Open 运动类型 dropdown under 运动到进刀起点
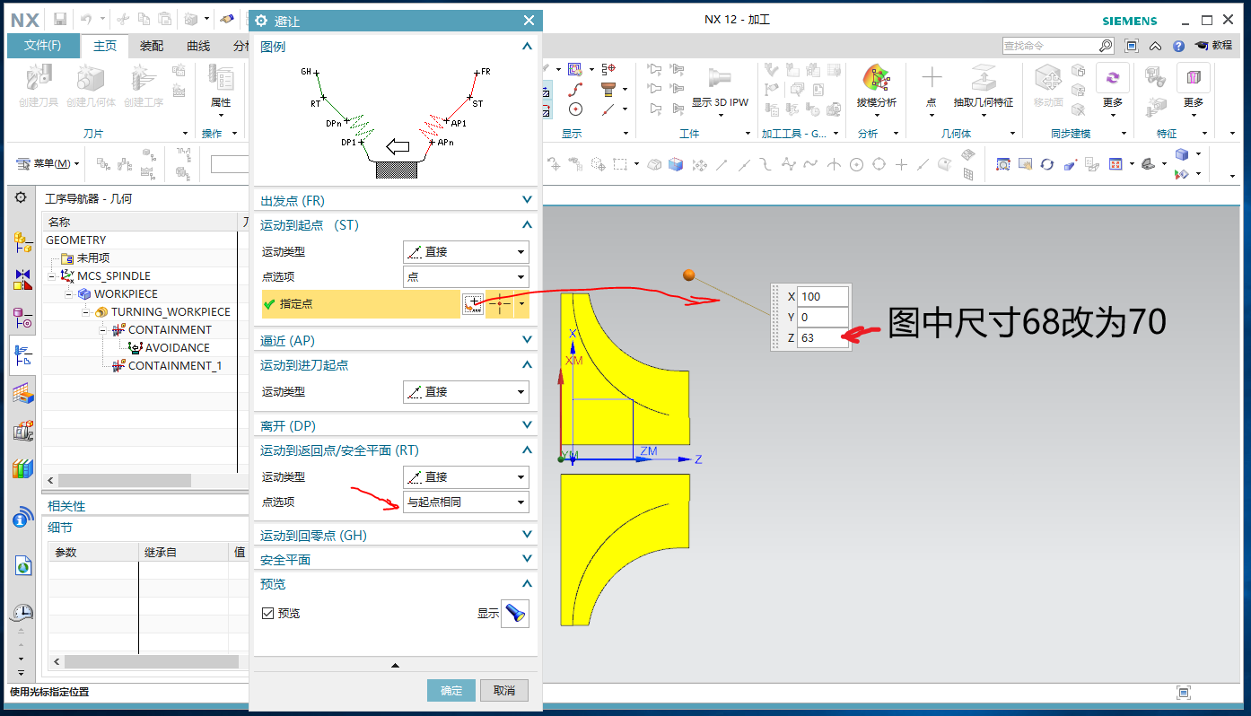This screenshot has height=716, width=1251. coord(466,392)
